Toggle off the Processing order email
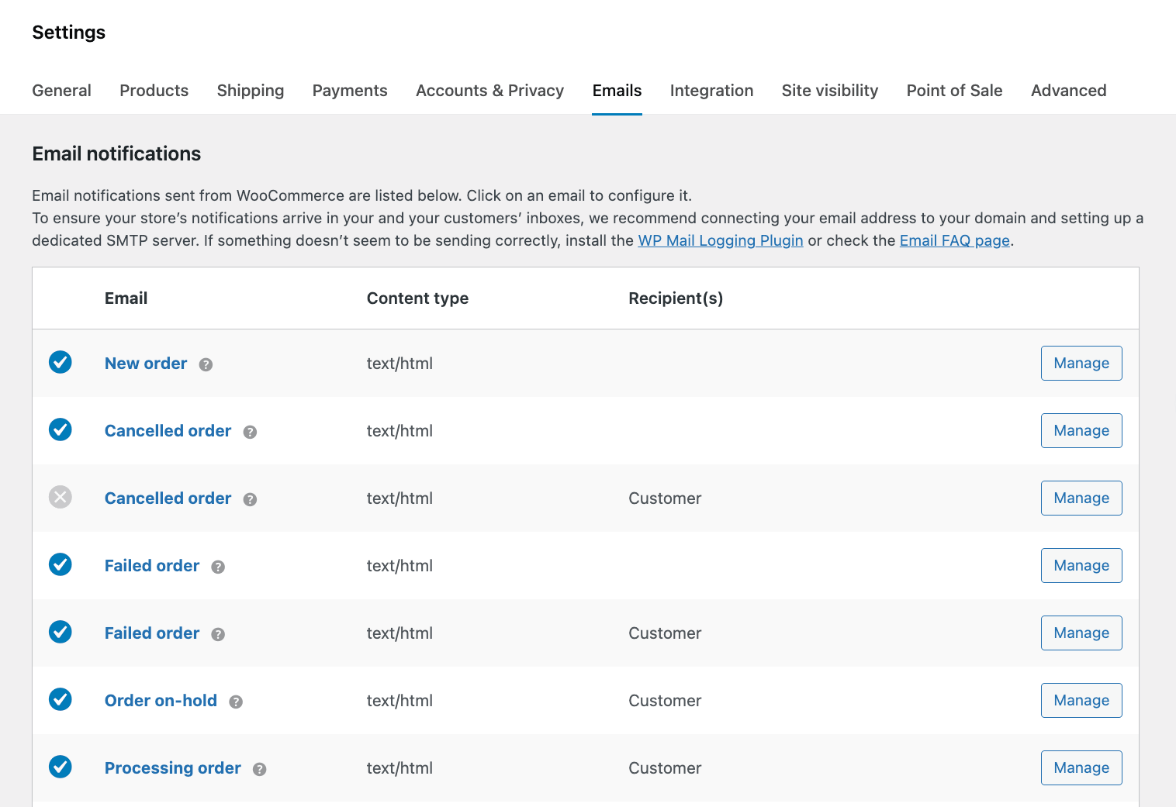1176x807 pixels. click(x=60, y=767)
